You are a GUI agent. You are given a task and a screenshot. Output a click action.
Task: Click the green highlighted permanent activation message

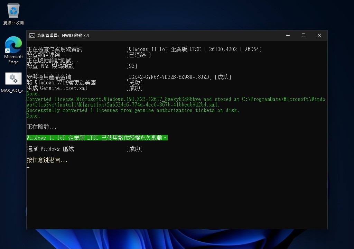(x=97, y=138)
